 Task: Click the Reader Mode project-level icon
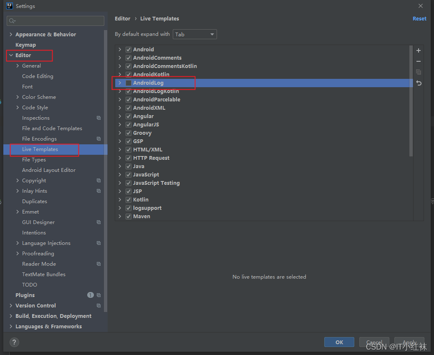coord(98,264)
